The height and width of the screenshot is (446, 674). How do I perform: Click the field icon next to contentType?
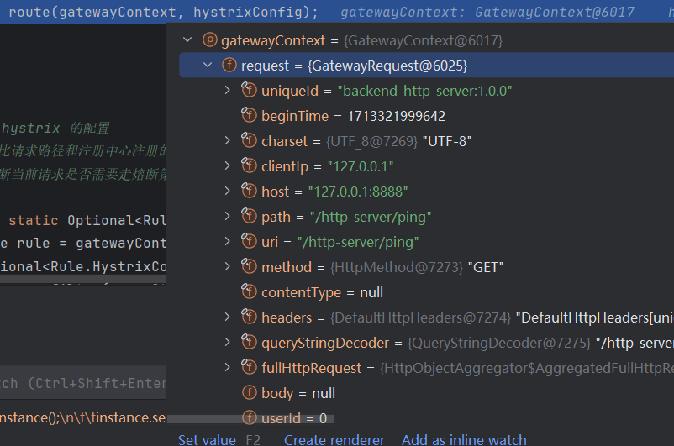point(248,292)
